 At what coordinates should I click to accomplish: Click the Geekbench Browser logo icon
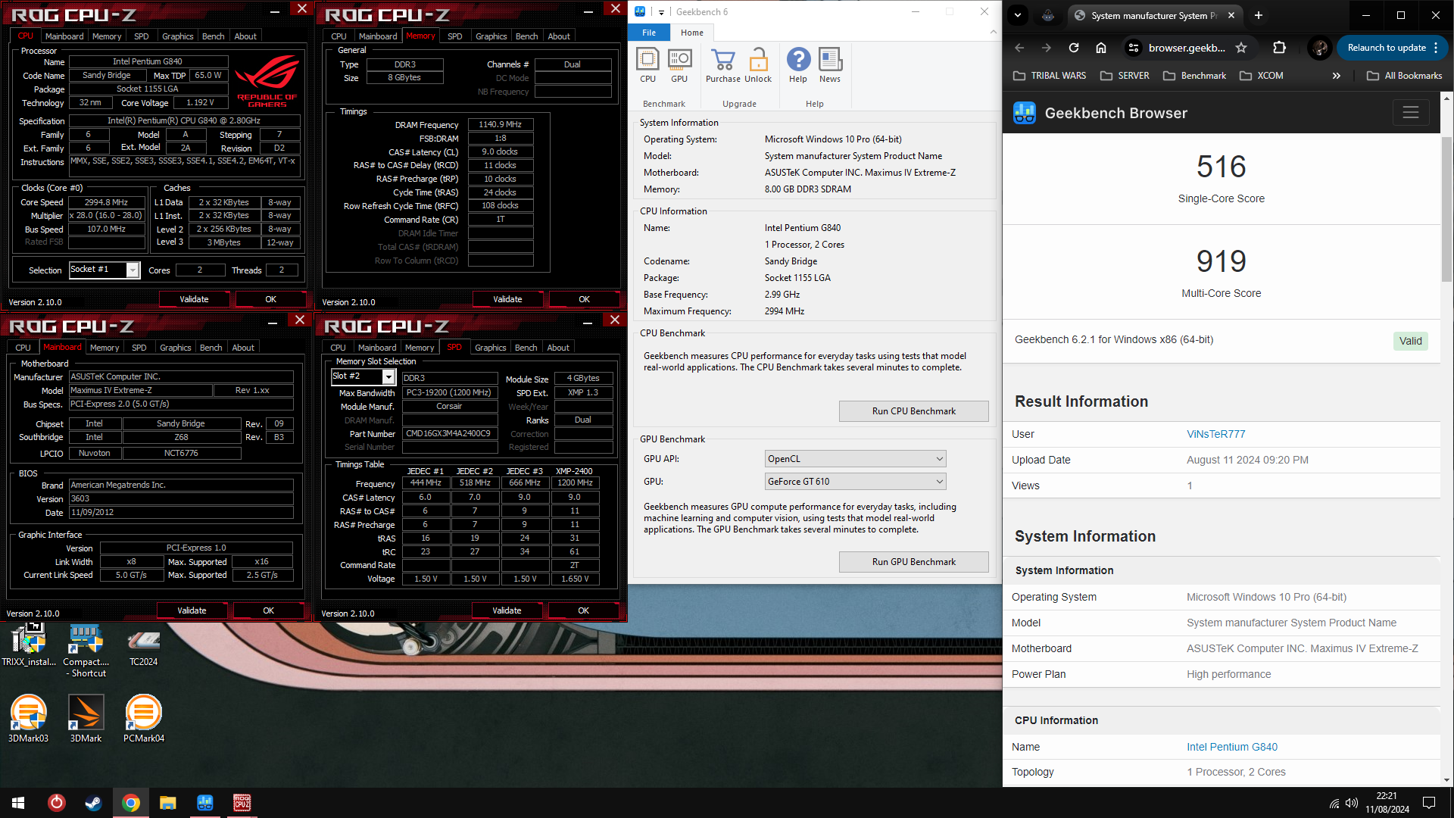(x=1025, y=113)
